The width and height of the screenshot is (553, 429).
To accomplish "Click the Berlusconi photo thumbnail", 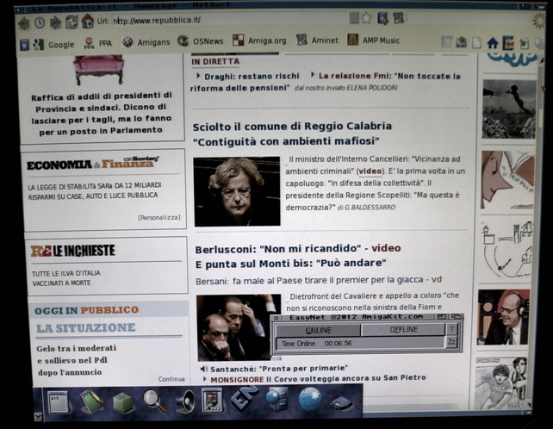I will point(239,327).
